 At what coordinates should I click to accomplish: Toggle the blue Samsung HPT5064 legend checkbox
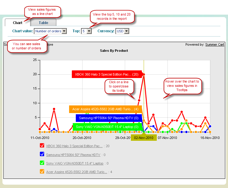pyautogui.click(x=42, y=154)
